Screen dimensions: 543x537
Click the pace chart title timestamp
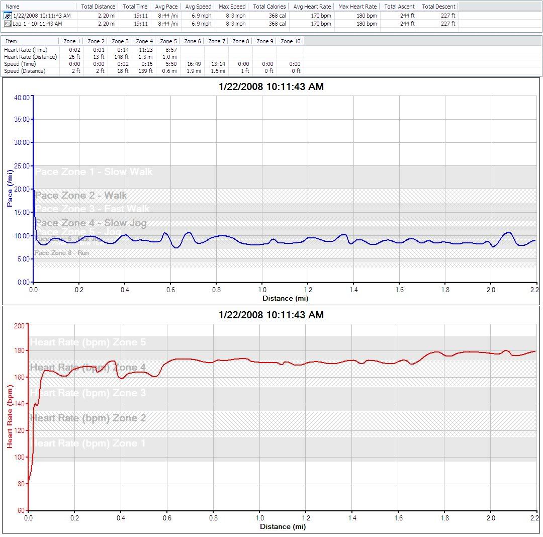(x=271, y=87)
